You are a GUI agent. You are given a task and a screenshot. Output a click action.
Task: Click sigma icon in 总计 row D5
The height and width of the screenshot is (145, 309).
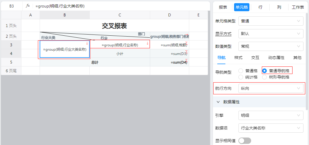click(187, 60)
